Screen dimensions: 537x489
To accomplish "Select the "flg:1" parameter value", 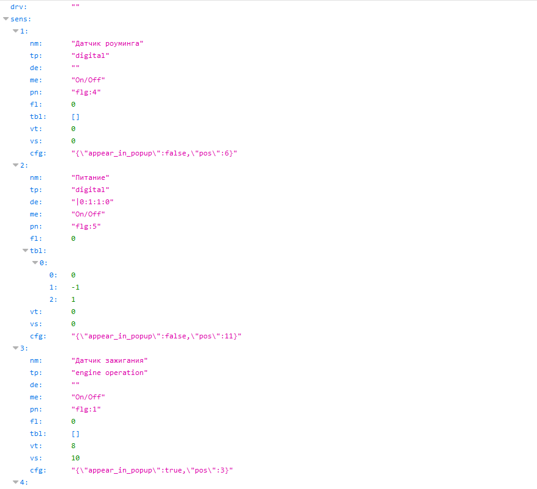I will pyautogui.click(x=86, y=409).
